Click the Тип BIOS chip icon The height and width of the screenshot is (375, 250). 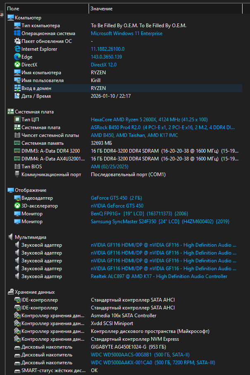[x=17, y=166]
